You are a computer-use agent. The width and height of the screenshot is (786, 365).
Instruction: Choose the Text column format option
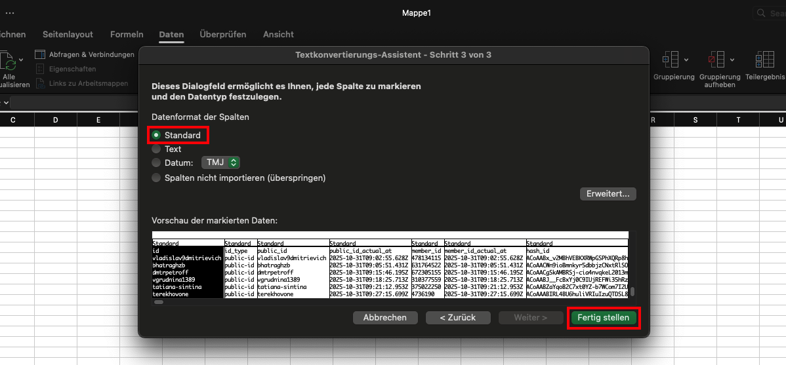point(156,149)
